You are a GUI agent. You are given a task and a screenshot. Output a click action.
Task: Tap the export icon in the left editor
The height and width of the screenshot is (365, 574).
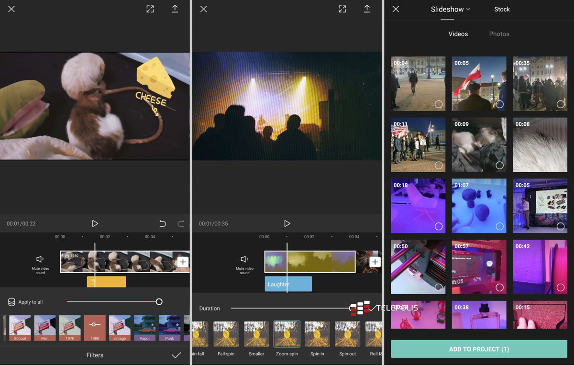(x=175, y=9)
